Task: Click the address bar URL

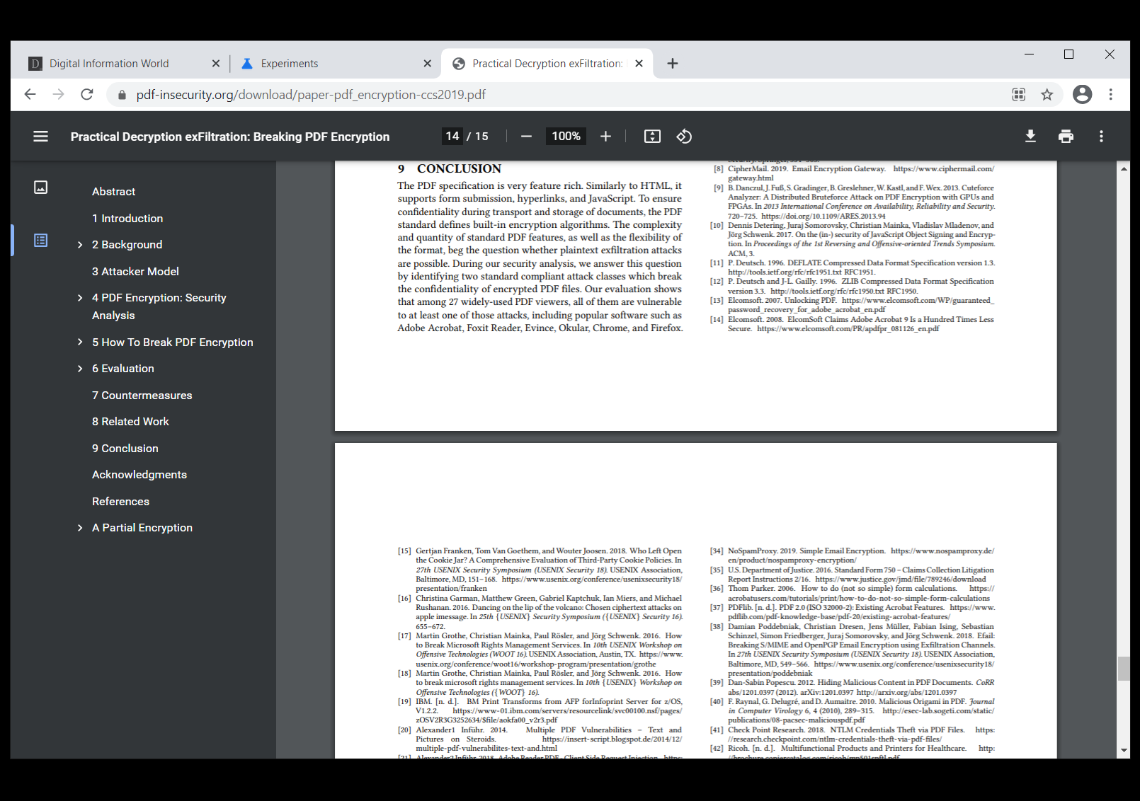Action: 311,95
